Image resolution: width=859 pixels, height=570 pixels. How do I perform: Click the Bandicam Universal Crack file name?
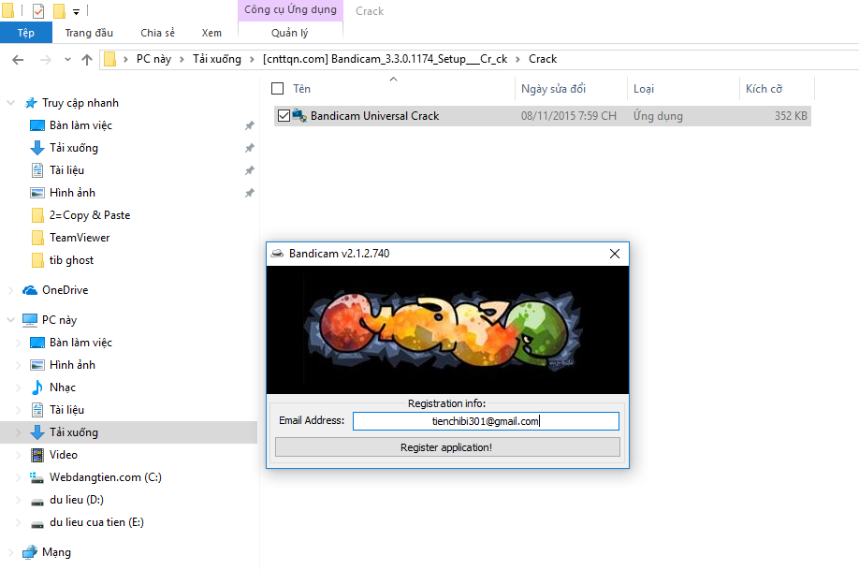point(374,116)
